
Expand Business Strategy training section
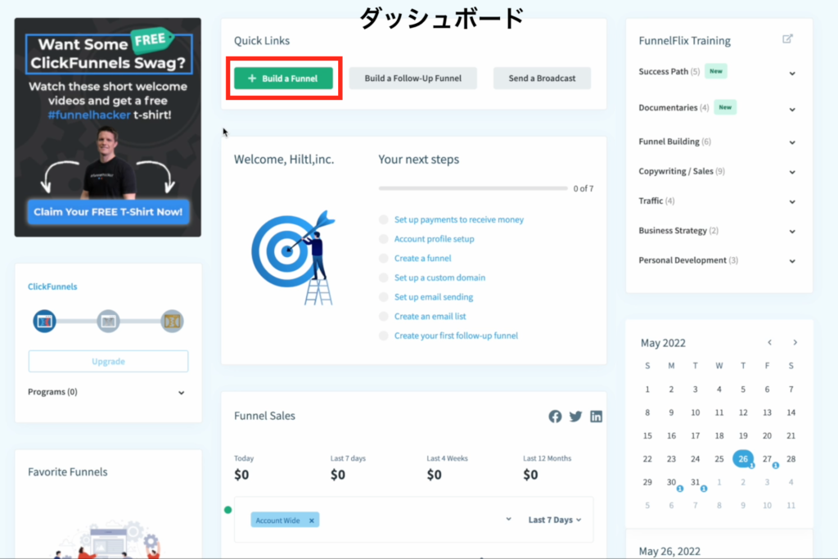(x=792, y=232)
